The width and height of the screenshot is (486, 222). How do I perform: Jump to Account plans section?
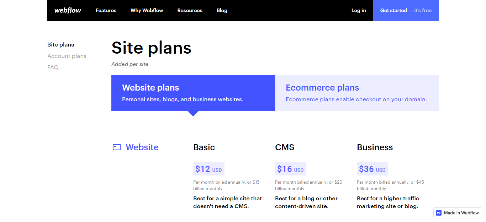[x=67, y=56]
